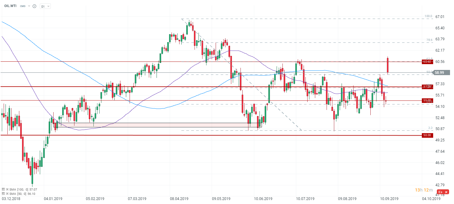Open the OIL.WTI instrument info icon

(34, 6)
